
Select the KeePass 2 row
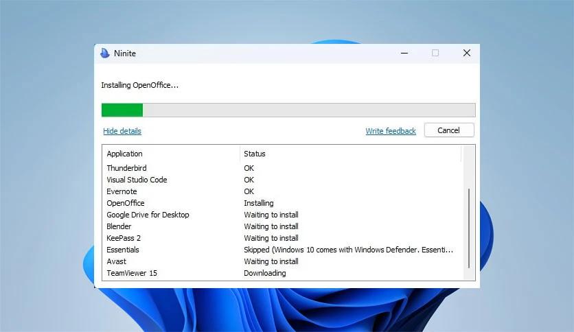[x=282, y=239]
